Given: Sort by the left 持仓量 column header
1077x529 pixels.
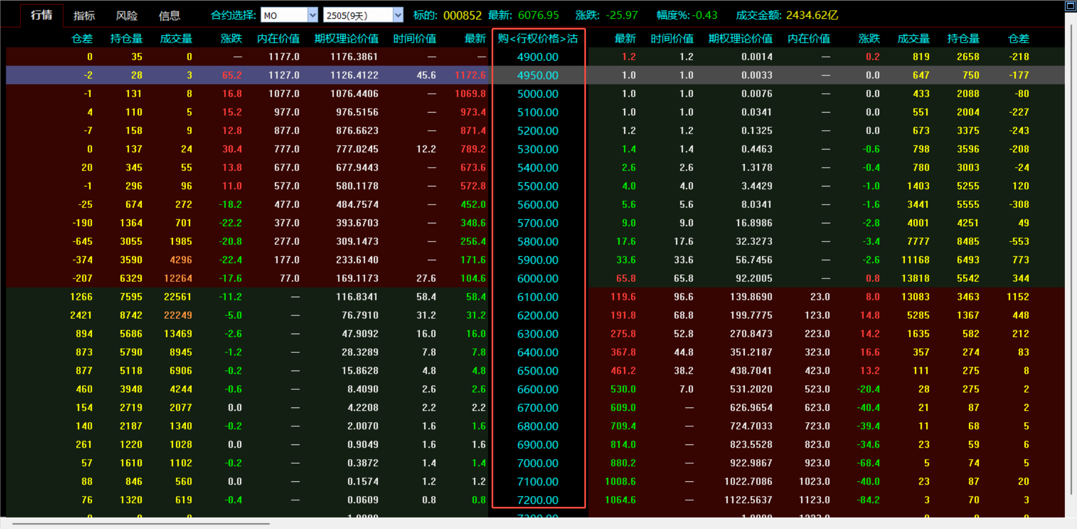Looking at the screenshot, I should click(x=126, y=39).
